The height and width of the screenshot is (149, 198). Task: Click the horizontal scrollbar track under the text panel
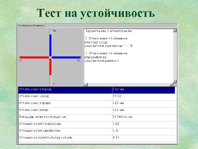tap(129, 84)
